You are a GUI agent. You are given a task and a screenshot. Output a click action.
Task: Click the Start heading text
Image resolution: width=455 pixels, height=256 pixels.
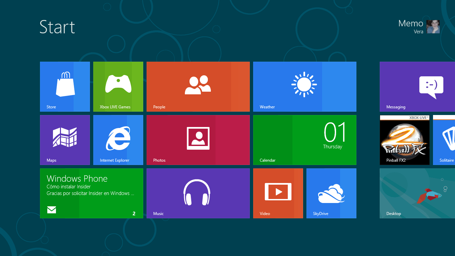click(x=57, y=27)
